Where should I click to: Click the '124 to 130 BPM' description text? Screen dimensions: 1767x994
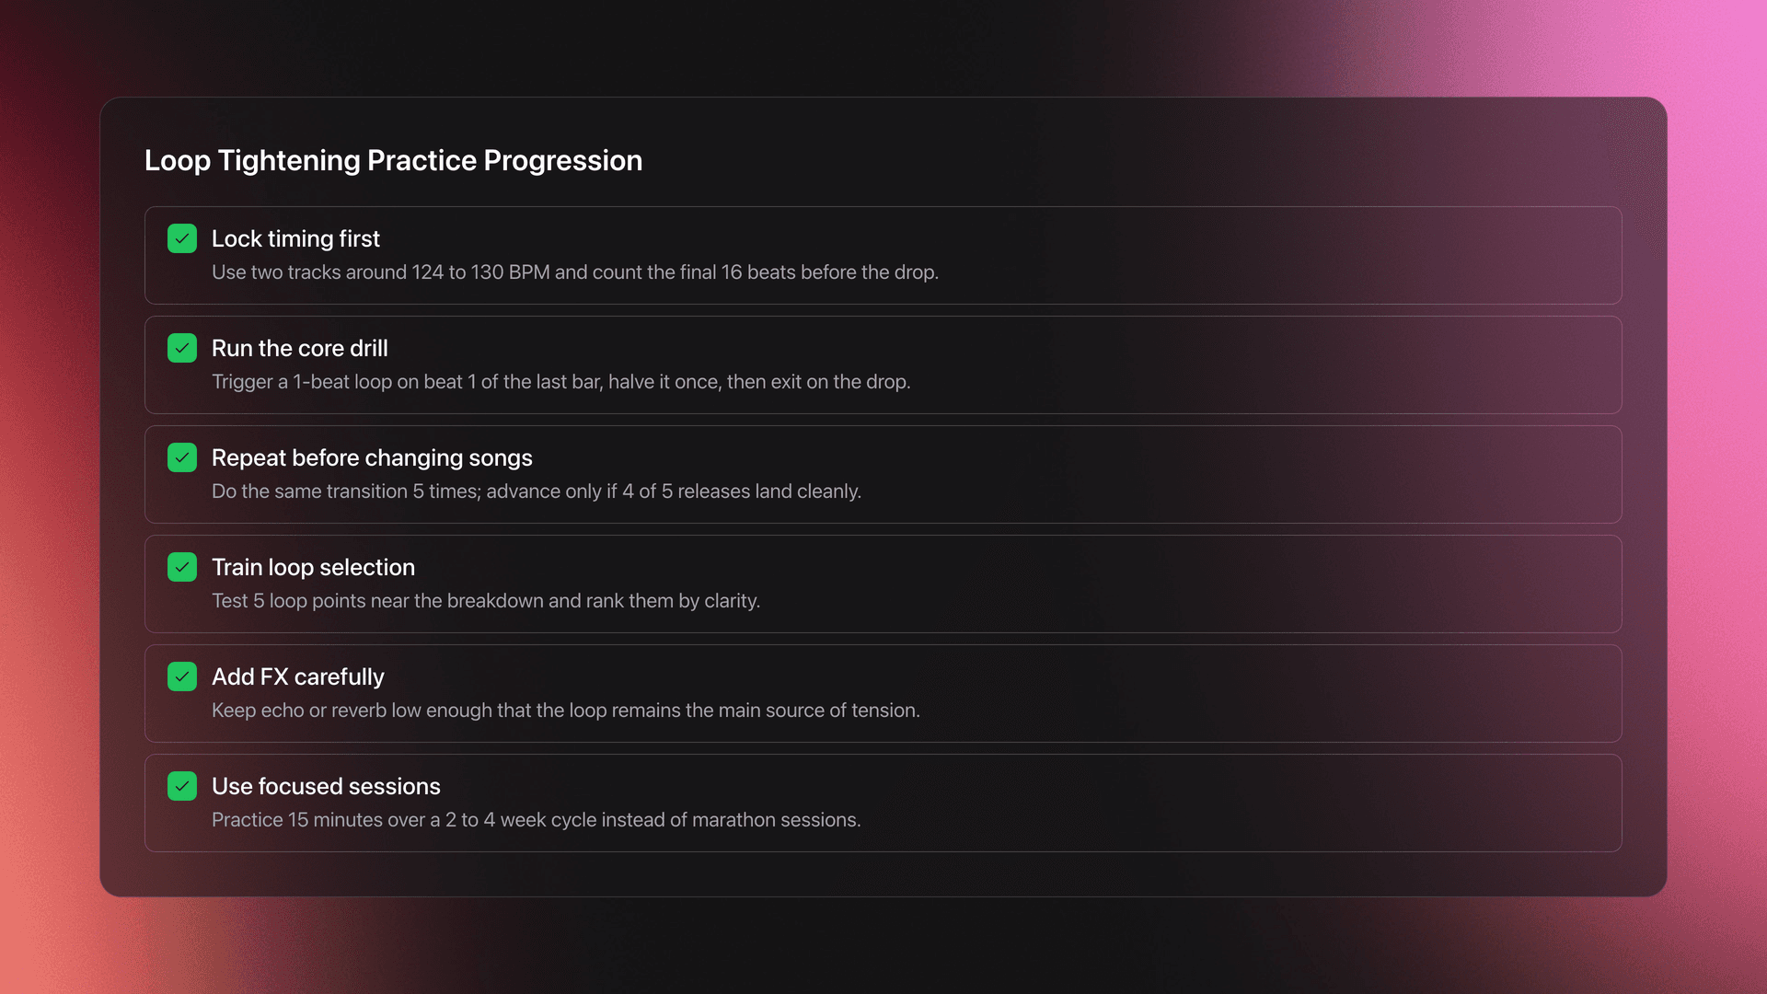pos(574,272)
